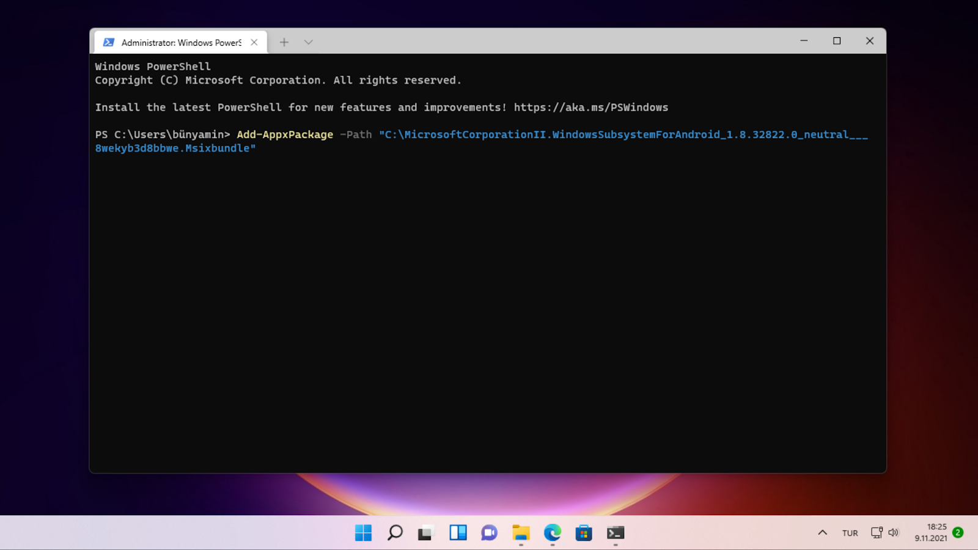
Task: Open Teams Chat from taskbar
Action: pyautogui.click(x=489, y=533)
